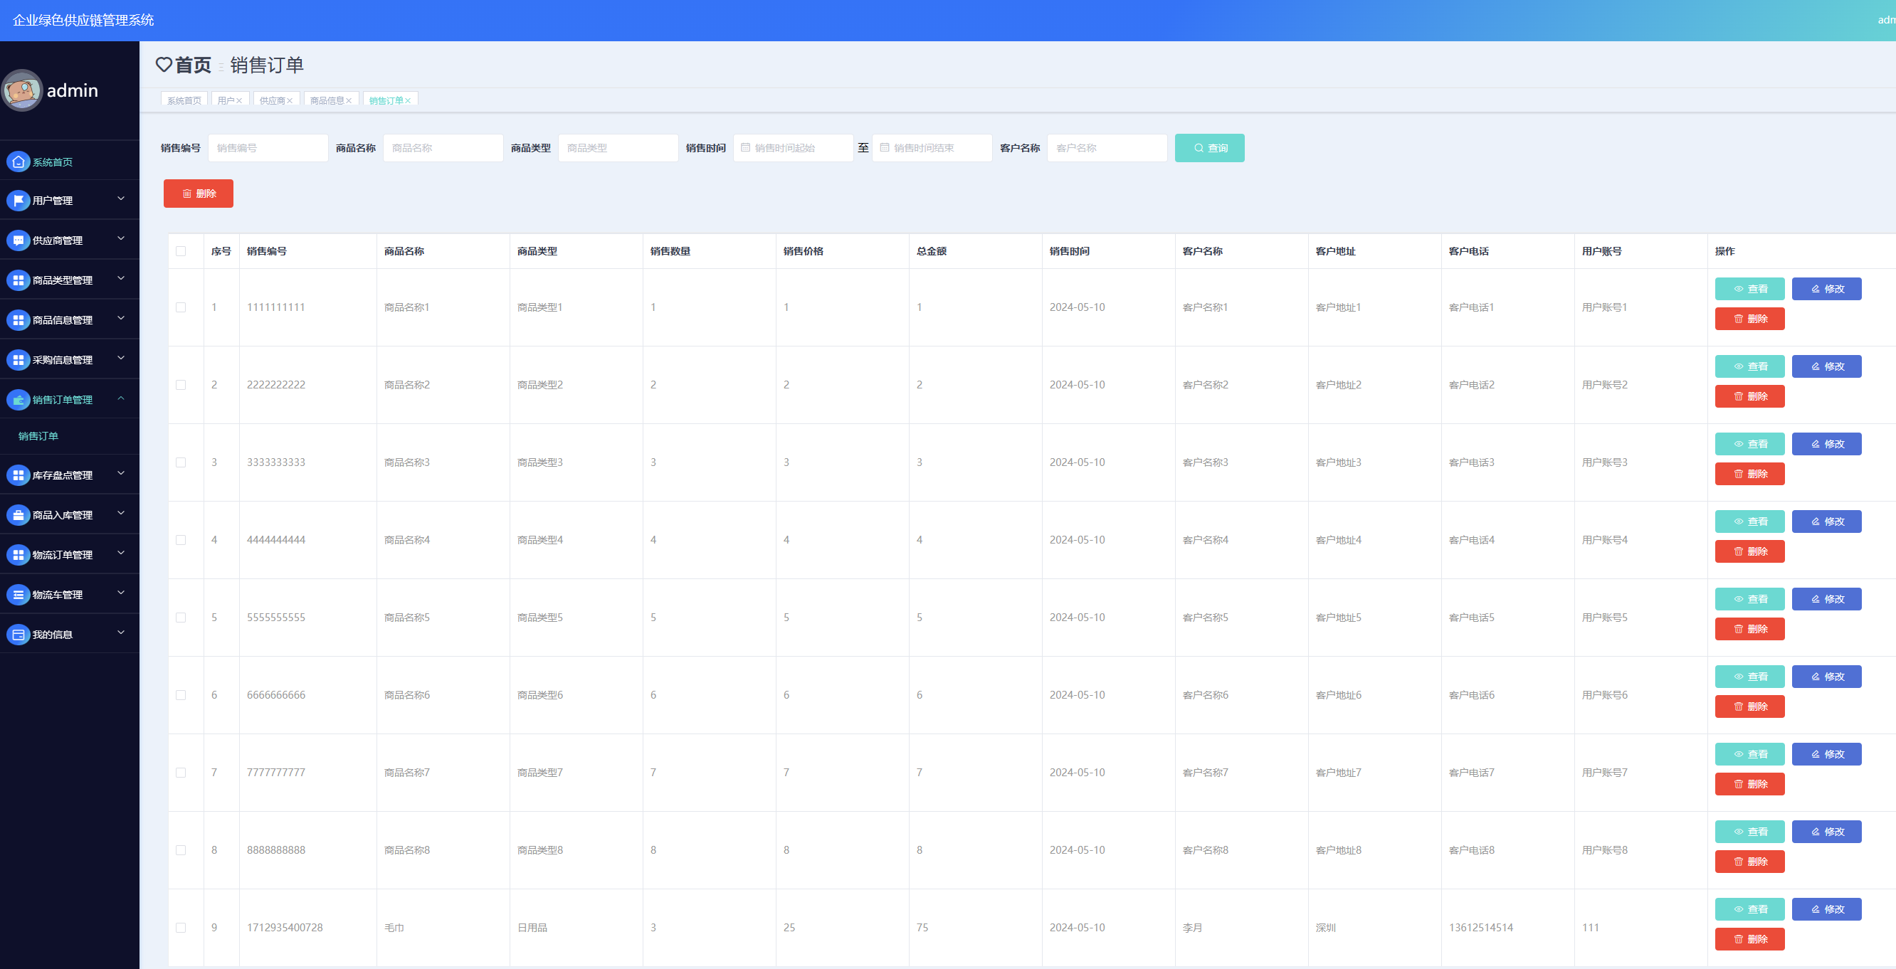The height and width of the screenshot is (969, 1896).
Task: Click the 查询 search button
Action: 1208,148
